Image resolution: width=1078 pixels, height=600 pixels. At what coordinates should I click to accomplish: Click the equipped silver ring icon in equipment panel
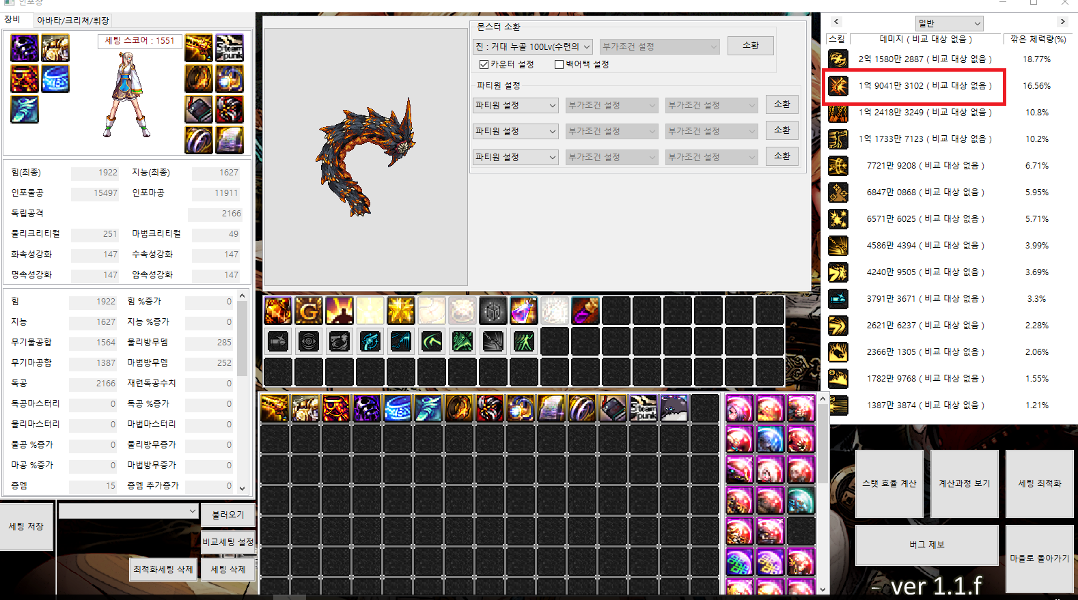pos(199,140)
